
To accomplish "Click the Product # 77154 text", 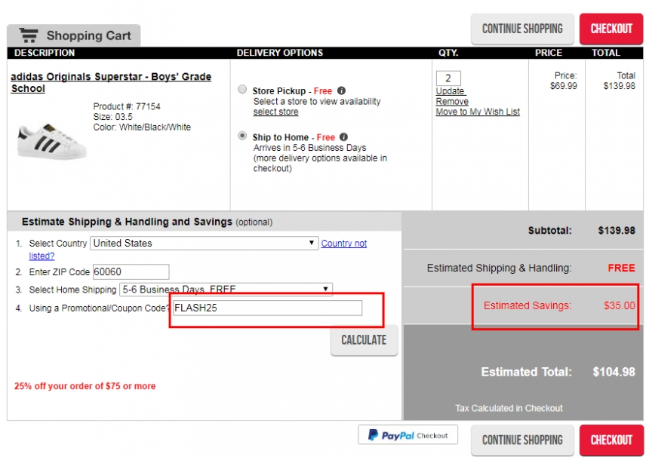I will tap(127, 106).
